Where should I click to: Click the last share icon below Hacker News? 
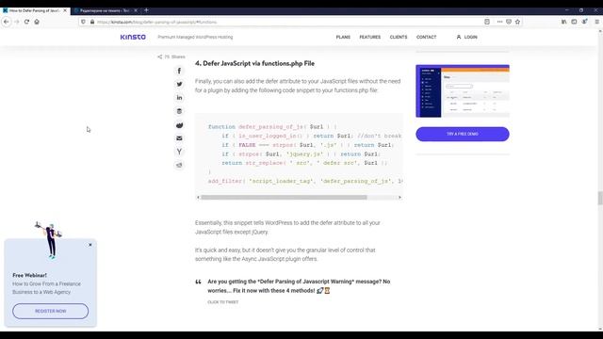(x=179, y=166)
